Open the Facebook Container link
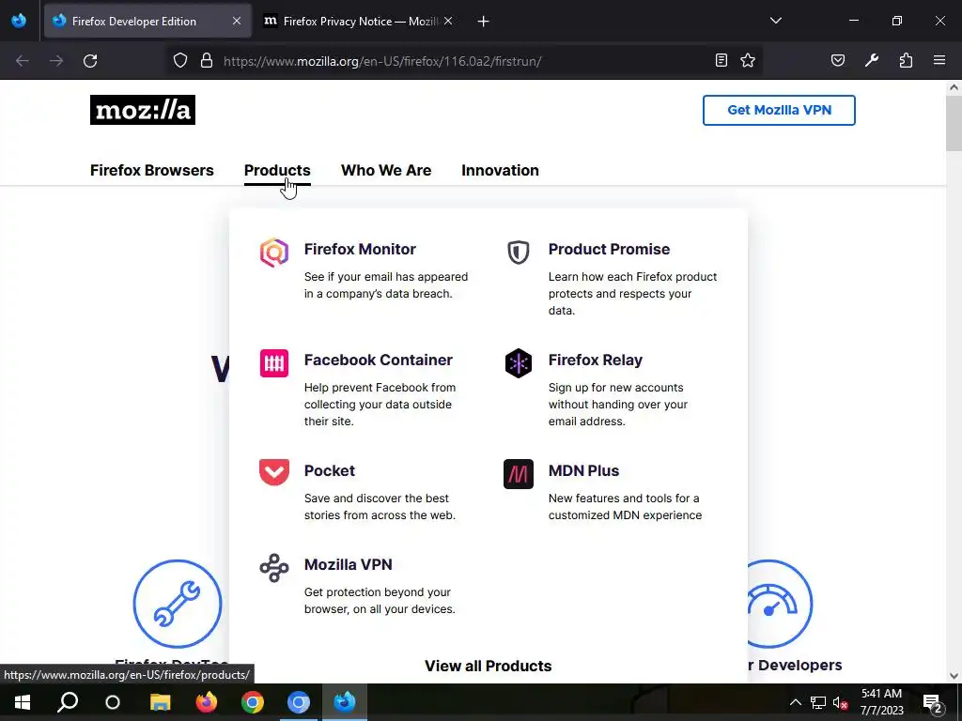 [x=378, y=360]
